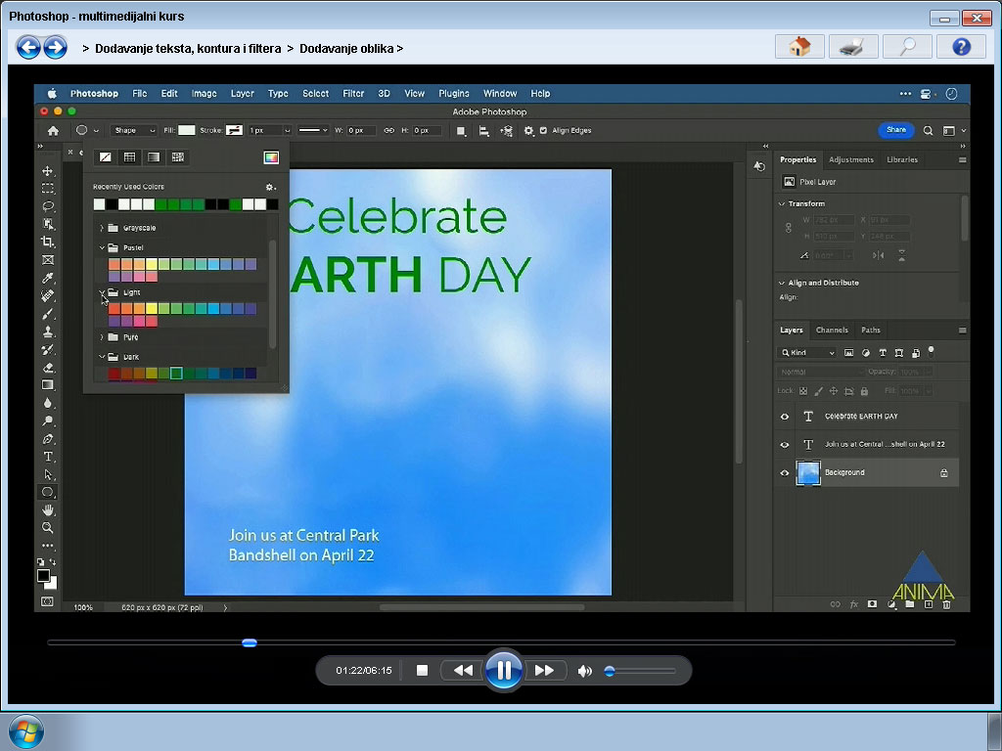
Task: Select the Move tool
Action: [47, 171]
